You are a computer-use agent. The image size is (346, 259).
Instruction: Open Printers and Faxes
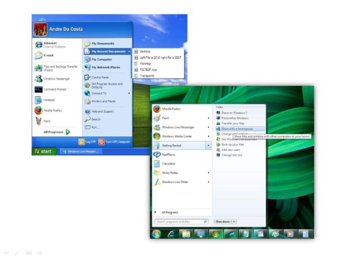click(x=100, y=101)
